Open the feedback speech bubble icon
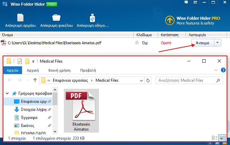Image resolution: width=230 pixels, height=145 pixels. point(187,3)
